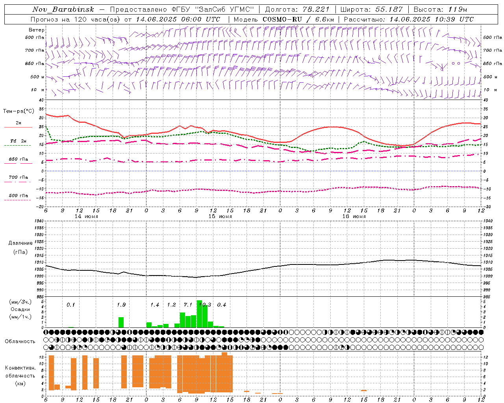Click the "Конвективн." convective cloud label
The height and width of the screenshot is (403, 504).
[x=20, y=368]
